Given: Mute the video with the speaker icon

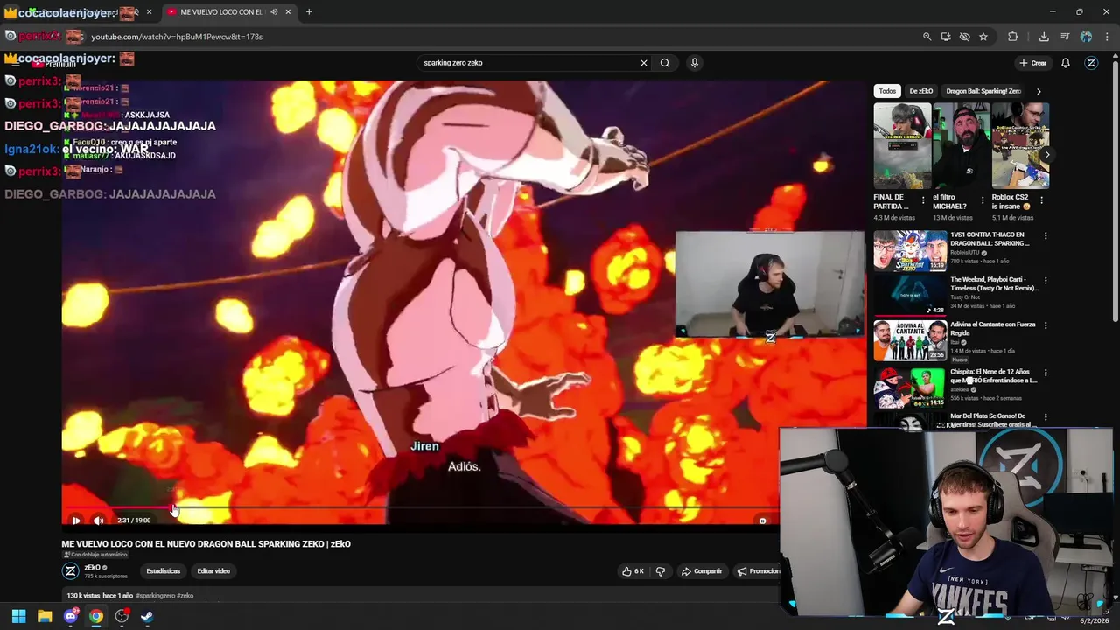Looking at the screenshot, I should tap(98, 521).
